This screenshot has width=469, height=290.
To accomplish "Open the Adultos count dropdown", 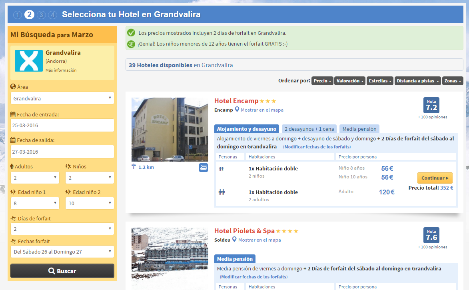I will [35, 178].
